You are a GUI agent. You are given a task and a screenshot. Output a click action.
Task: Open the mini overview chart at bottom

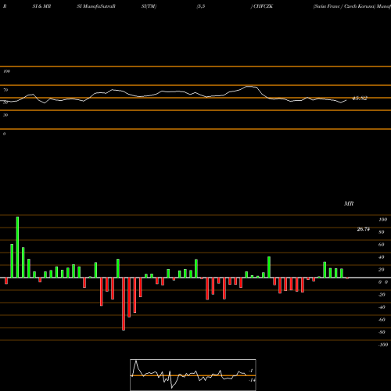click(x=193, y=375)
